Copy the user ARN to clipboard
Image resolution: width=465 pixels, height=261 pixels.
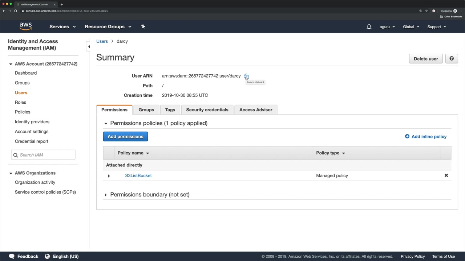pos(246,76)
